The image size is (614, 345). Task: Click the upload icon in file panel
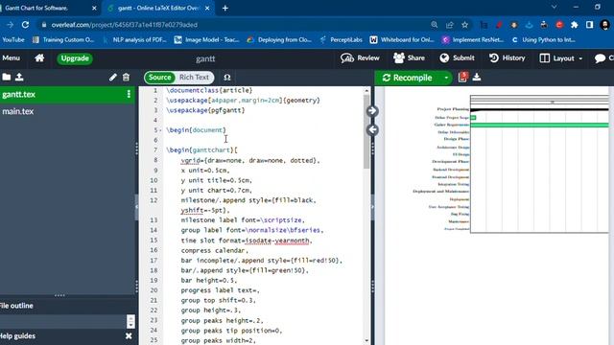[x=19, y=77]
